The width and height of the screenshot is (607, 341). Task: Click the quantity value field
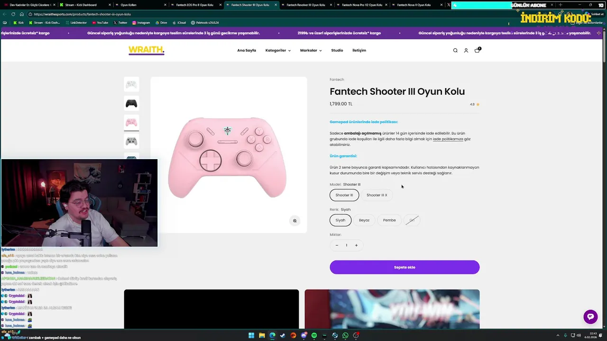(x=347, y=245)
